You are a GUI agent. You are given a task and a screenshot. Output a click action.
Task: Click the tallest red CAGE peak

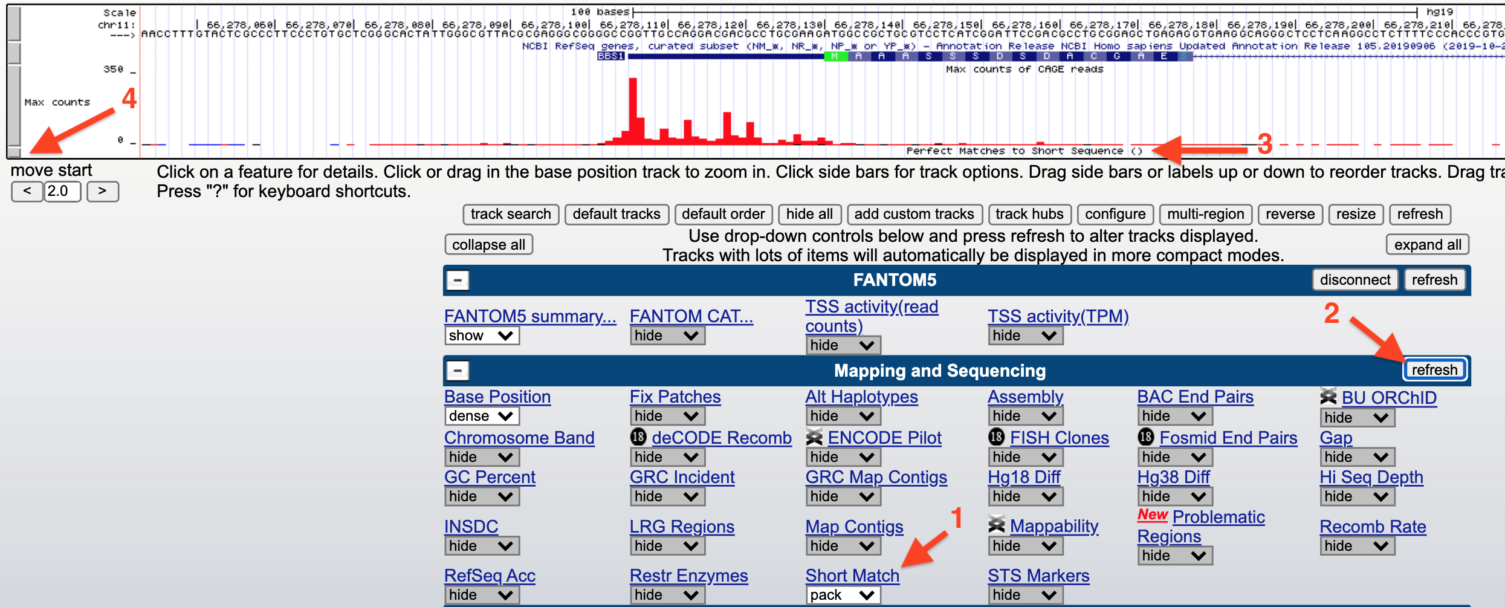point(633,109)
